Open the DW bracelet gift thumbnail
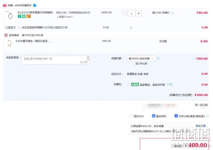The height and width of the screenshot is (150, 213). 9,43
